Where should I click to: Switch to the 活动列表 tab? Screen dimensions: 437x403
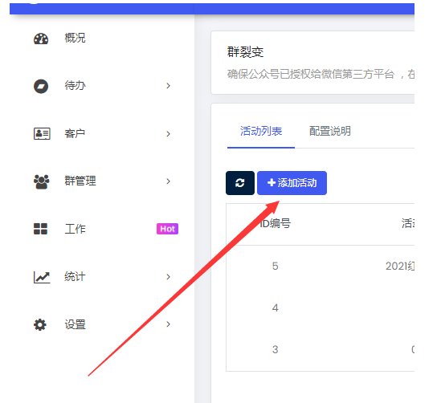261,131
